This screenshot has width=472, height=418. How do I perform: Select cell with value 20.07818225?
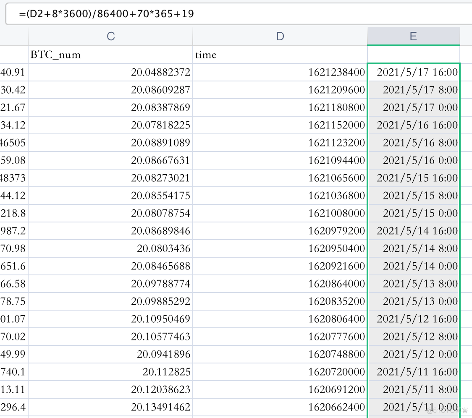110,125
